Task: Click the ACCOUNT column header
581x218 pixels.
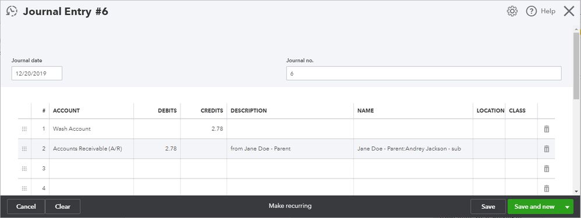Action: click(x=66, y=110)
